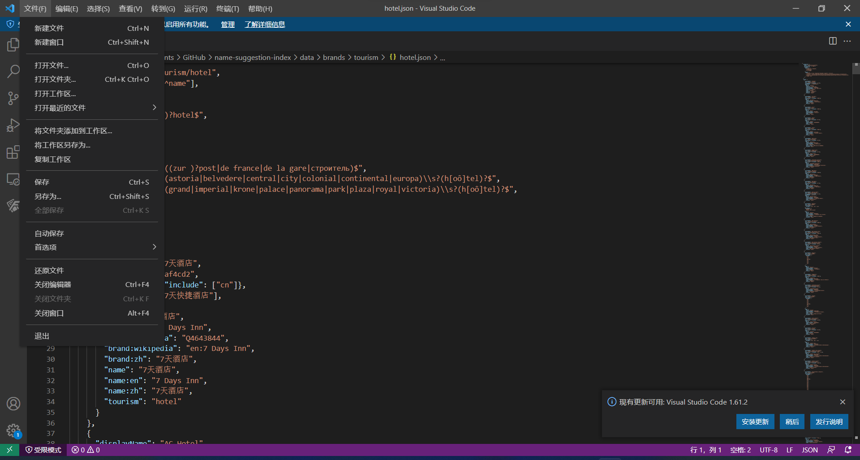Open the Run and Debug icon
The image size is (860, 460).
click(13, 125)
